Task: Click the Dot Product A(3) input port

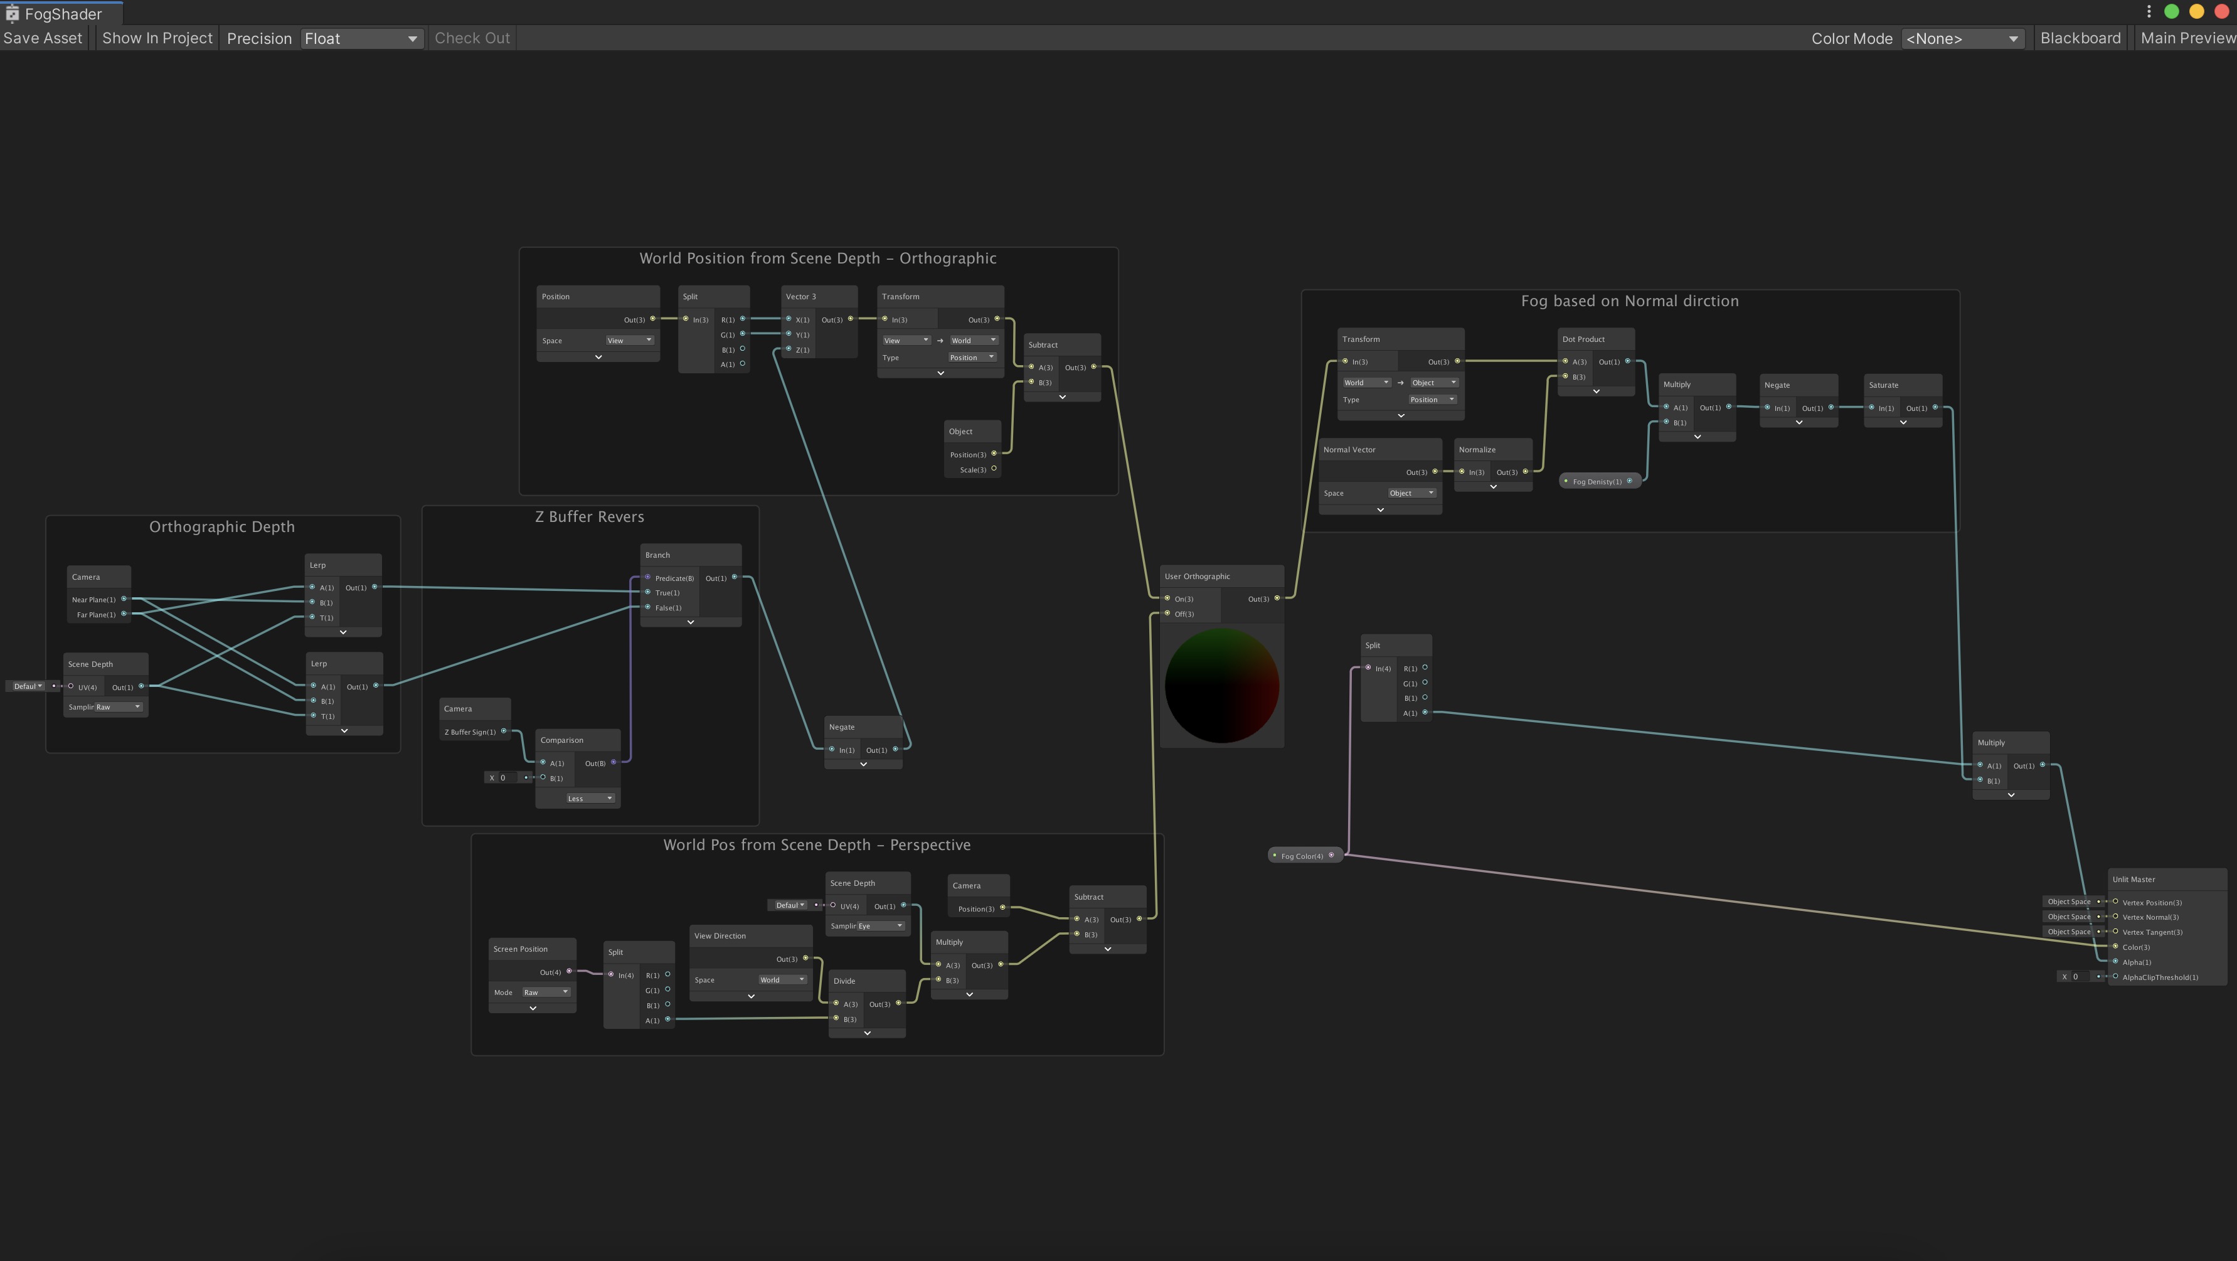Action: click(x=1565, y=361)
